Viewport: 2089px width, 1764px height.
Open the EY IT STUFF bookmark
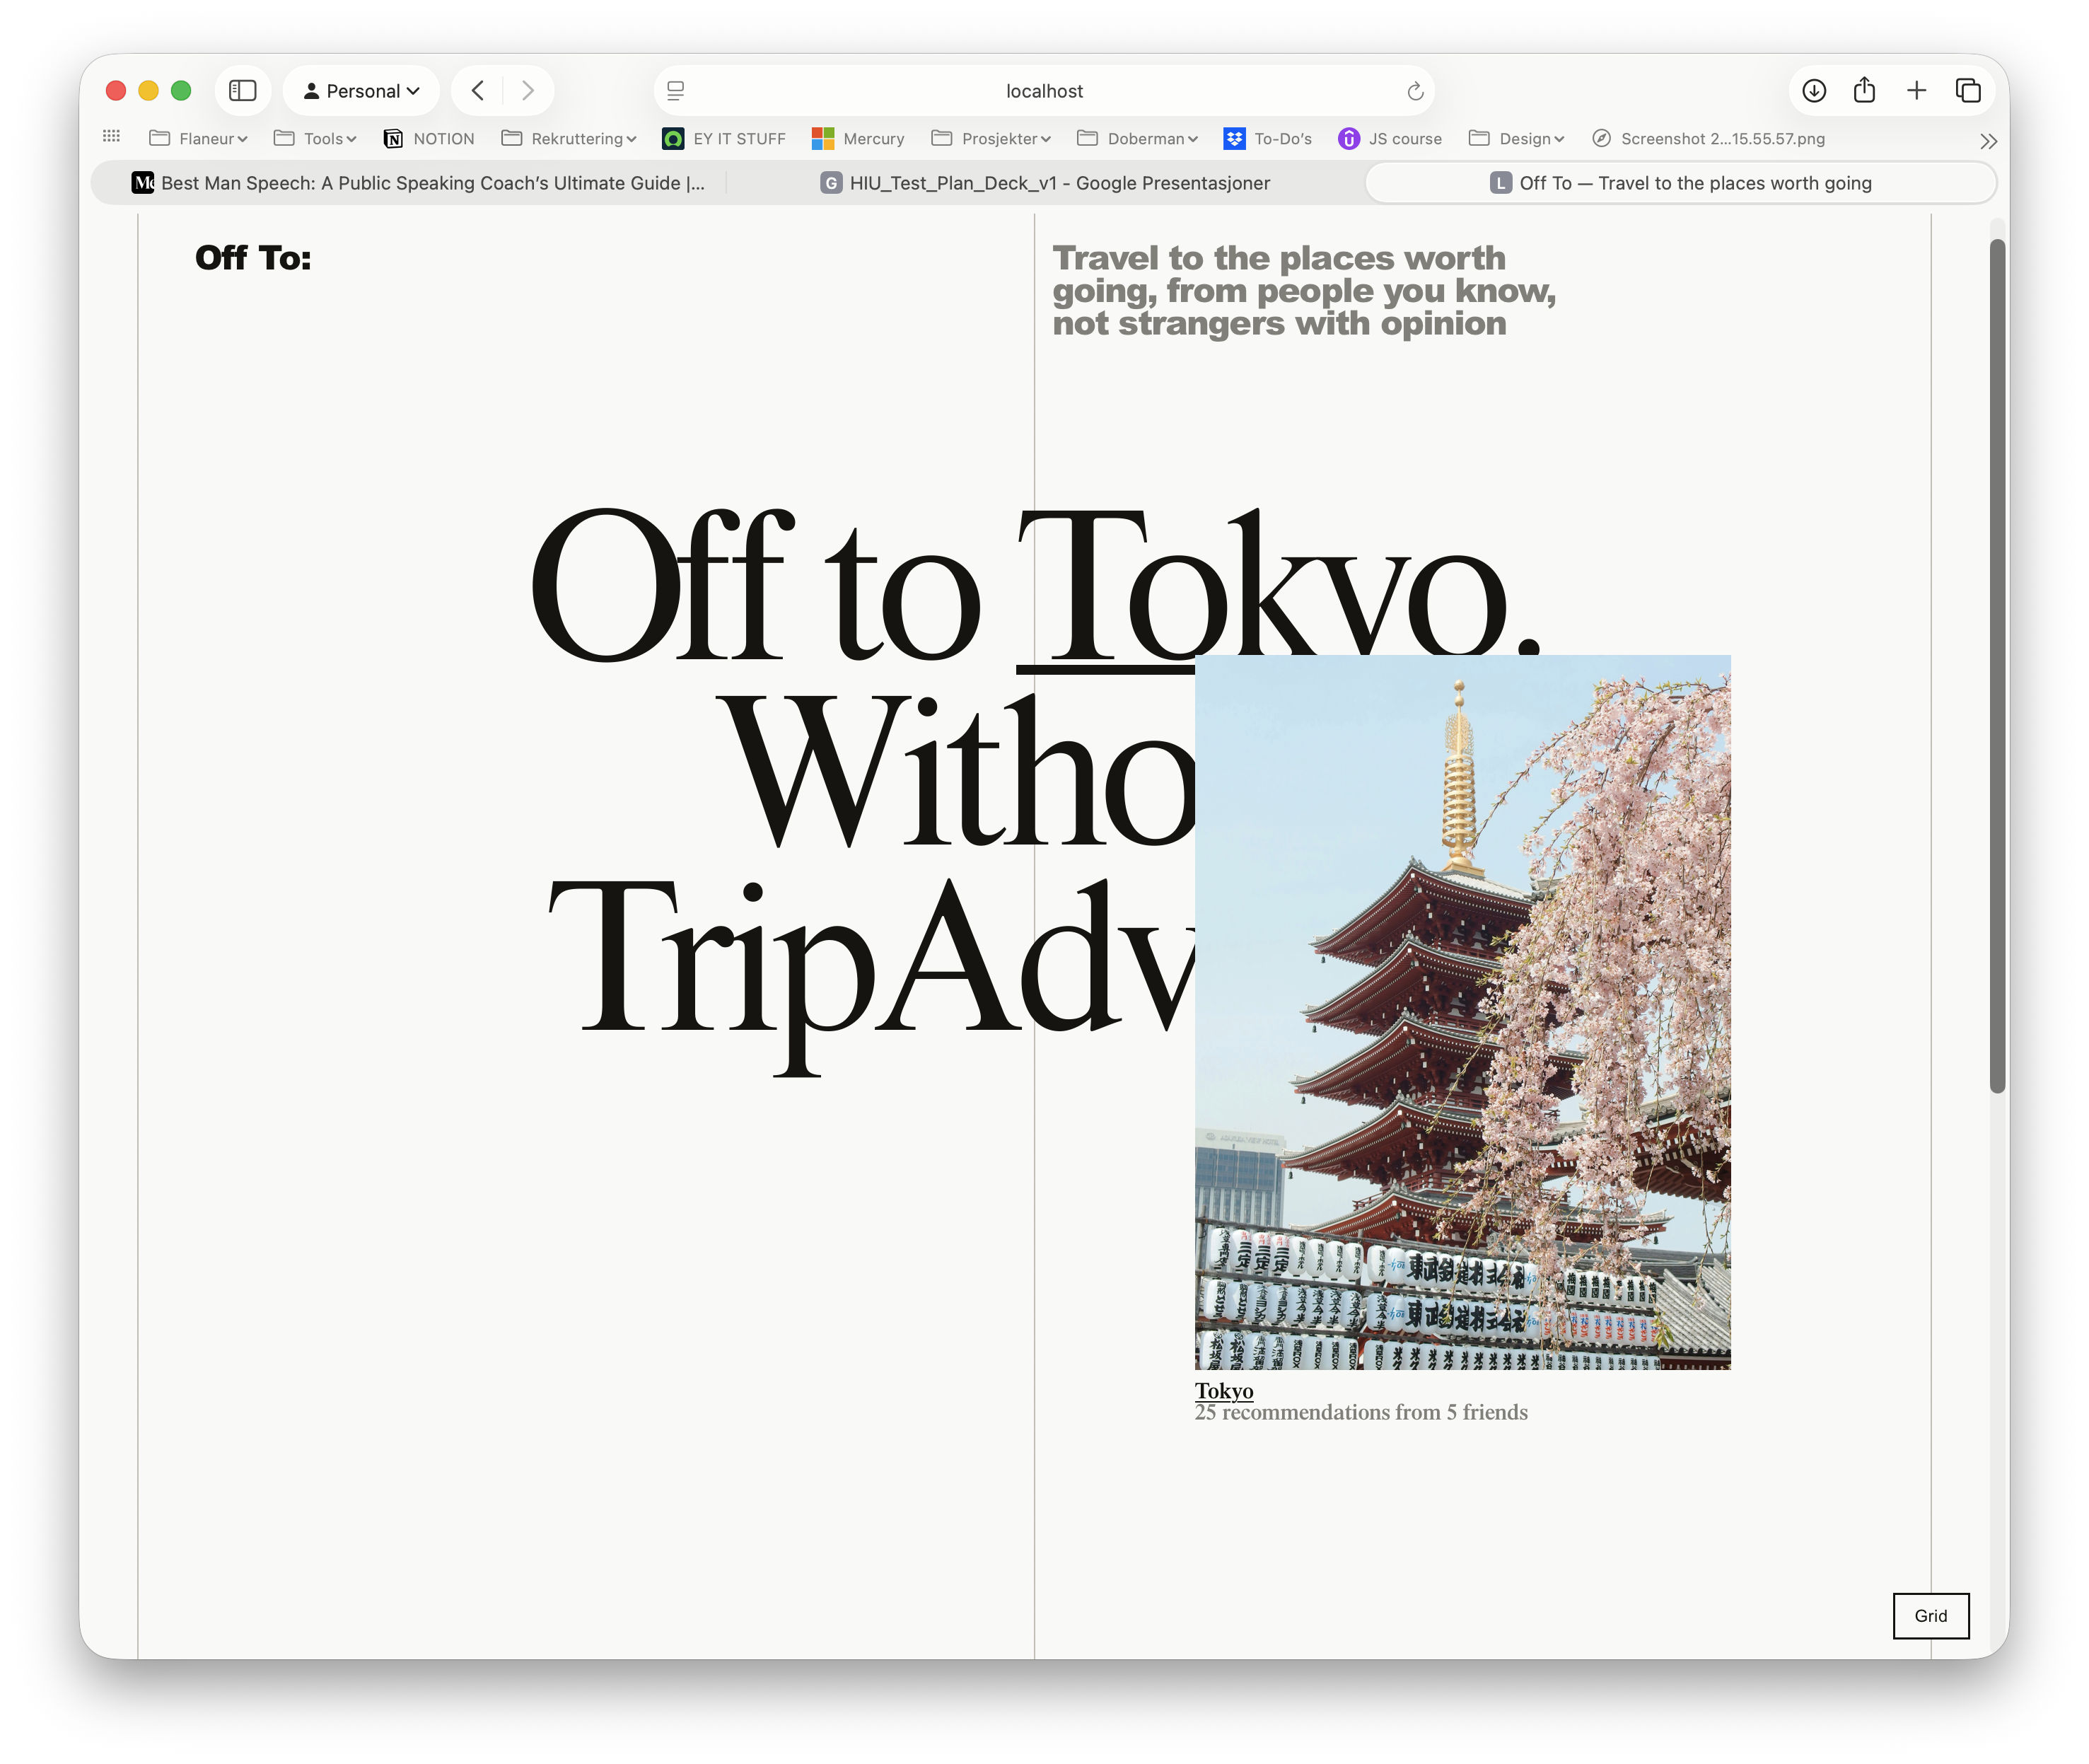click(x=724, y=139)
